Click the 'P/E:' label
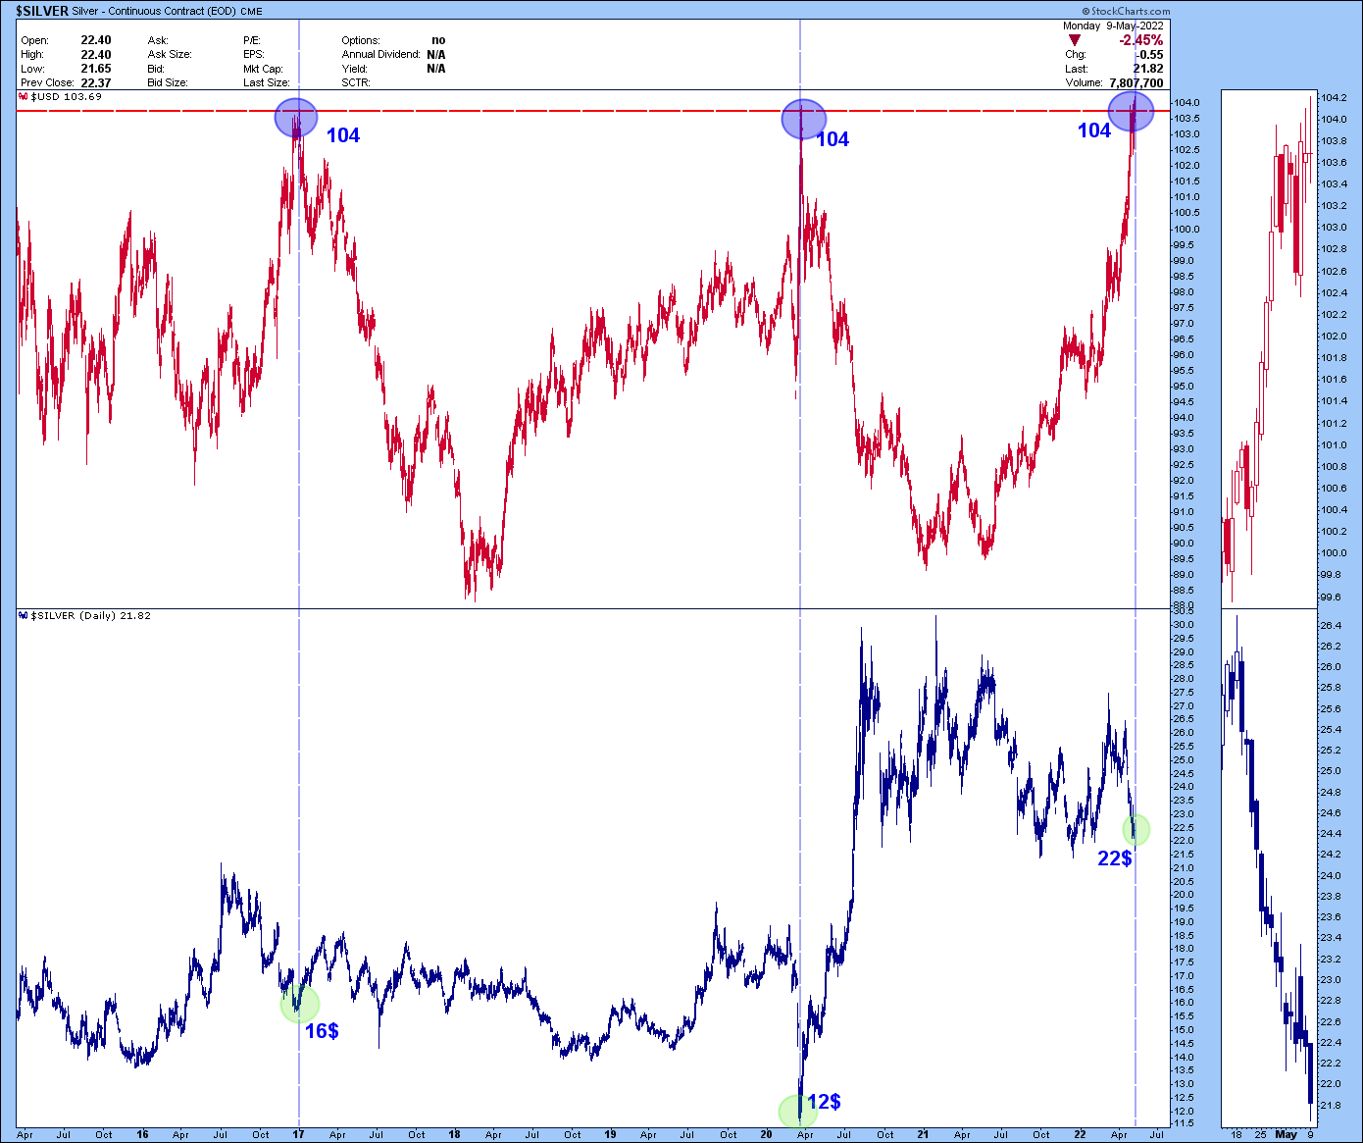1363x1143 pixels. (252, 41)
